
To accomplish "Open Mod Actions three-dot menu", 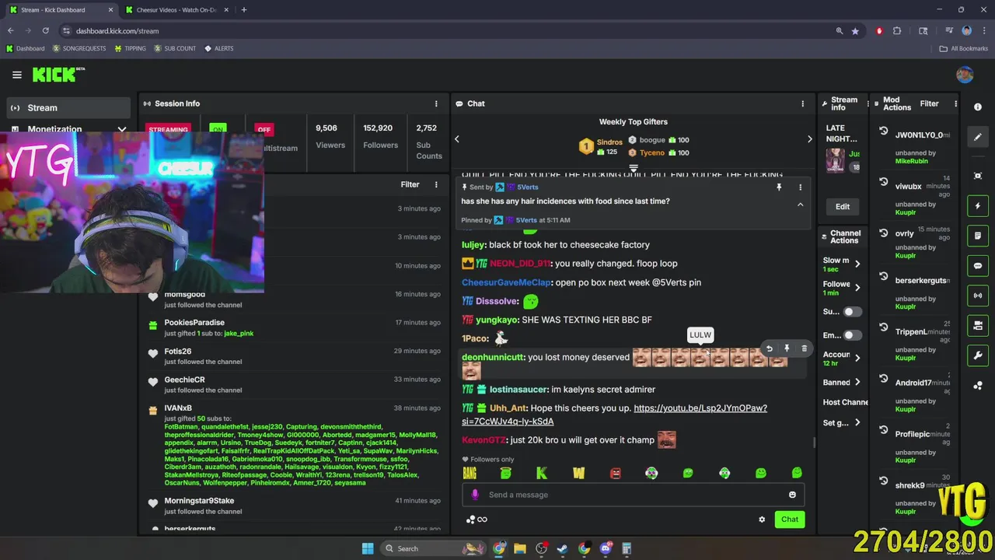I will (x=955, y=103).
